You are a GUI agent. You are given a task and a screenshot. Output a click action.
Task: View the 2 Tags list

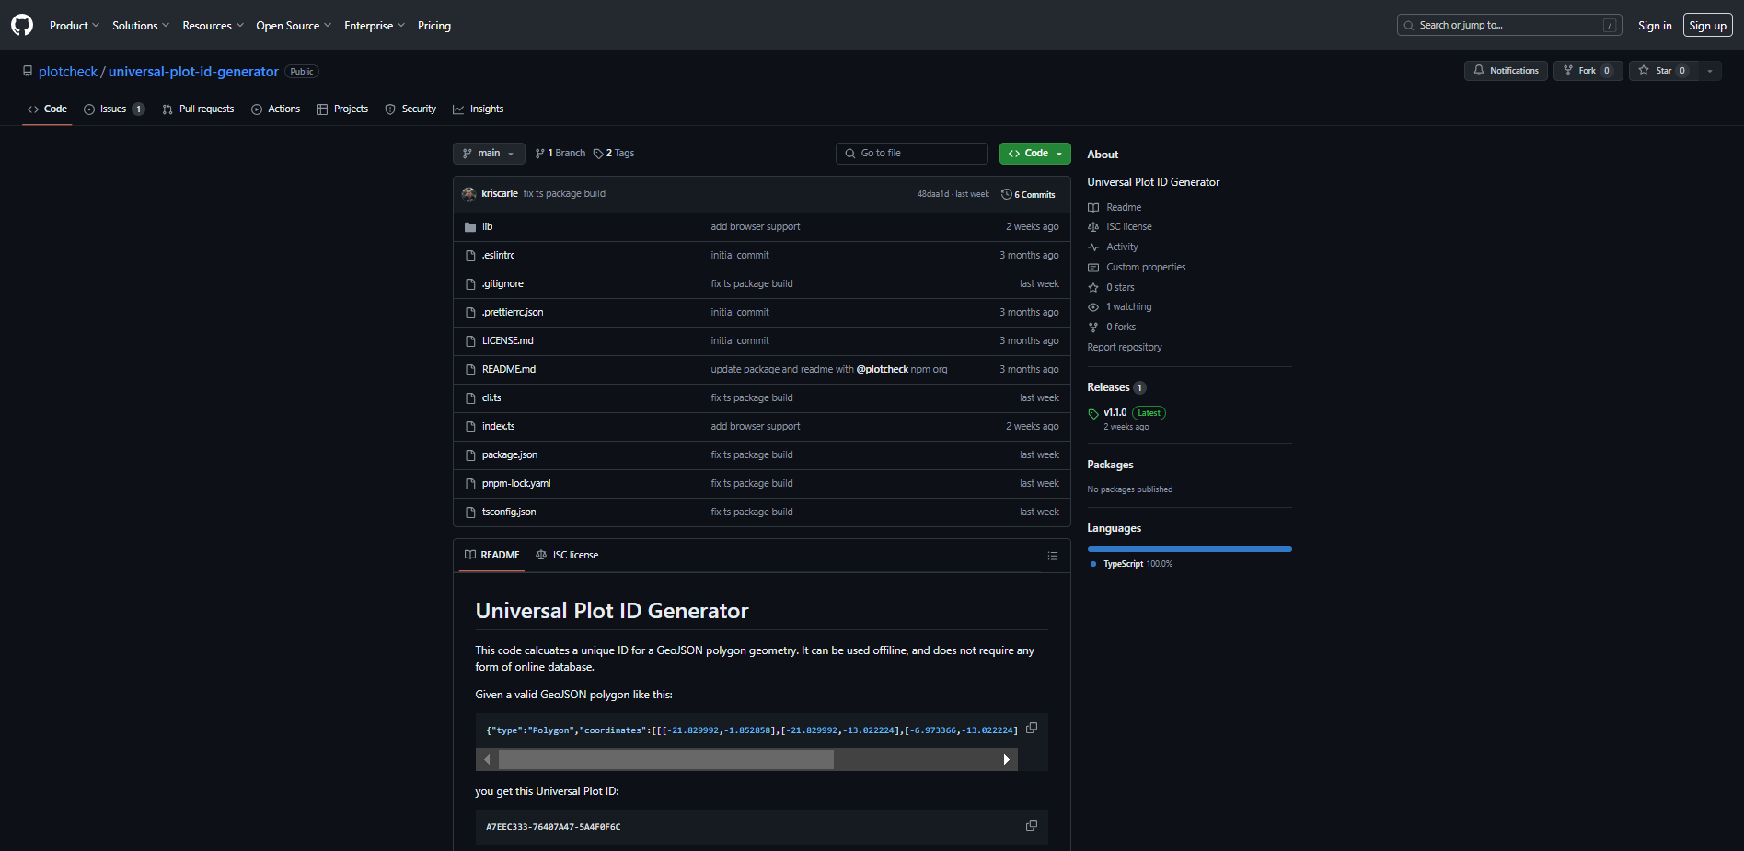pyautogui.click(x=614, y=154)
